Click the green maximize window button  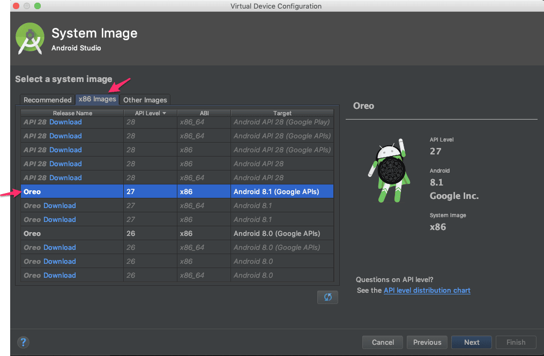pyautogui.click(x=38, y=6)
